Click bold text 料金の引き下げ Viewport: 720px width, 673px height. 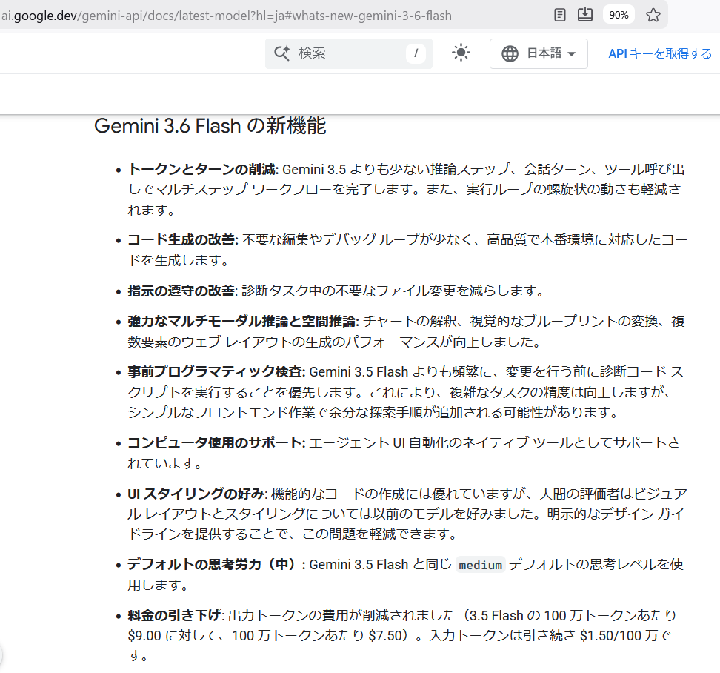point(175,616)
